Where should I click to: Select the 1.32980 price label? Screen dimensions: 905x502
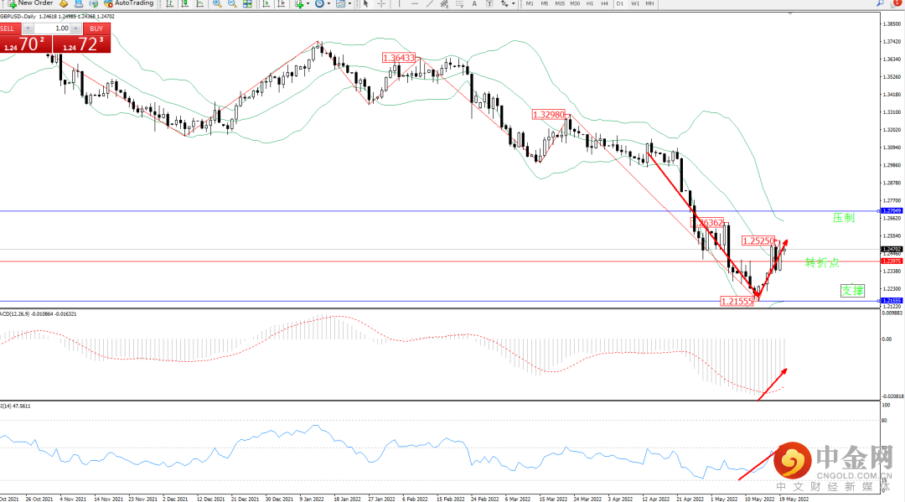pyautogui.click(x=549, y=115)
